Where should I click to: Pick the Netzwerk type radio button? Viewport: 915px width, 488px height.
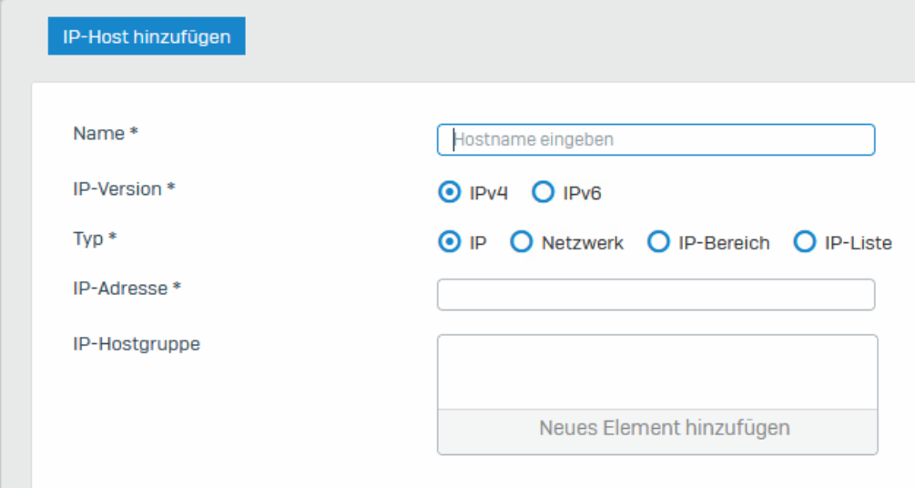pos(521,241)
